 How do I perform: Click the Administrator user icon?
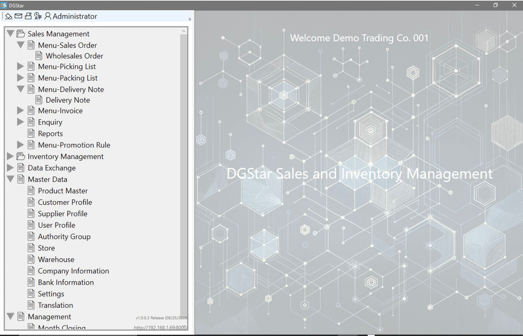47,16
